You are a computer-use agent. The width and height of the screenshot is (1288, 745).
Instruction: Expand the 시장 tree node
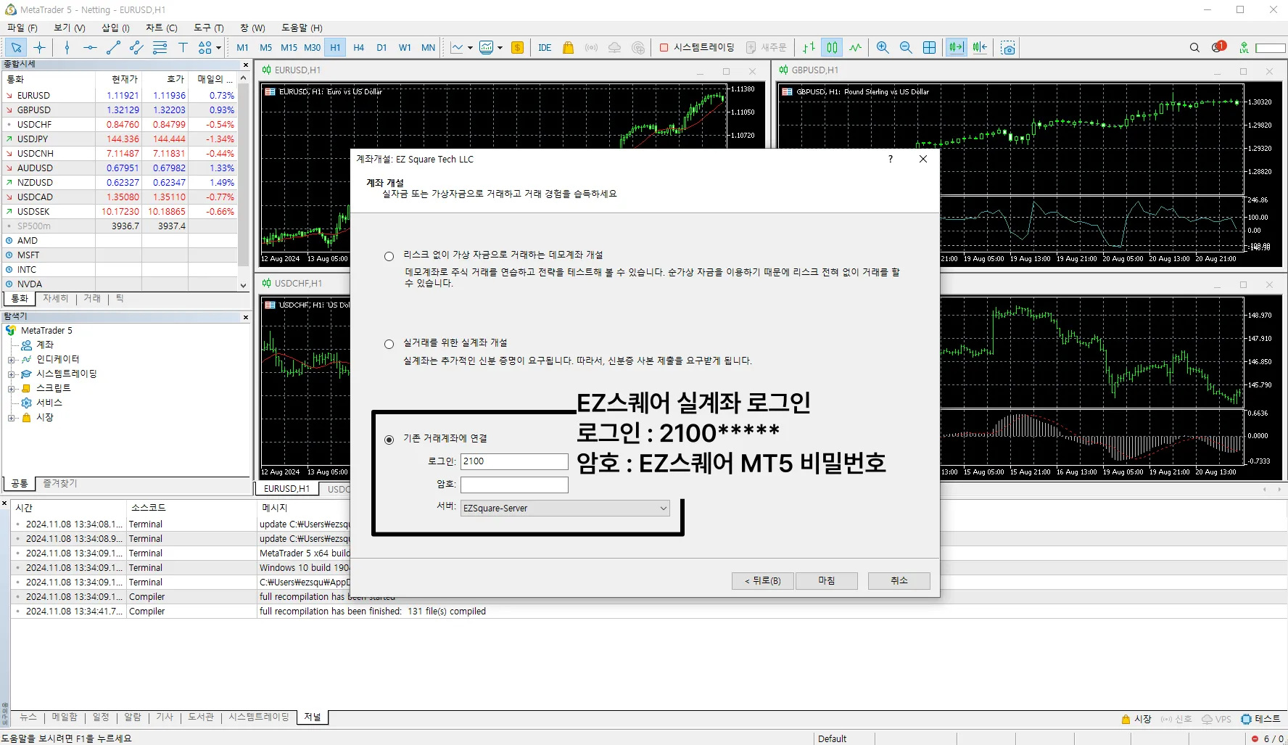click(12, 418)
